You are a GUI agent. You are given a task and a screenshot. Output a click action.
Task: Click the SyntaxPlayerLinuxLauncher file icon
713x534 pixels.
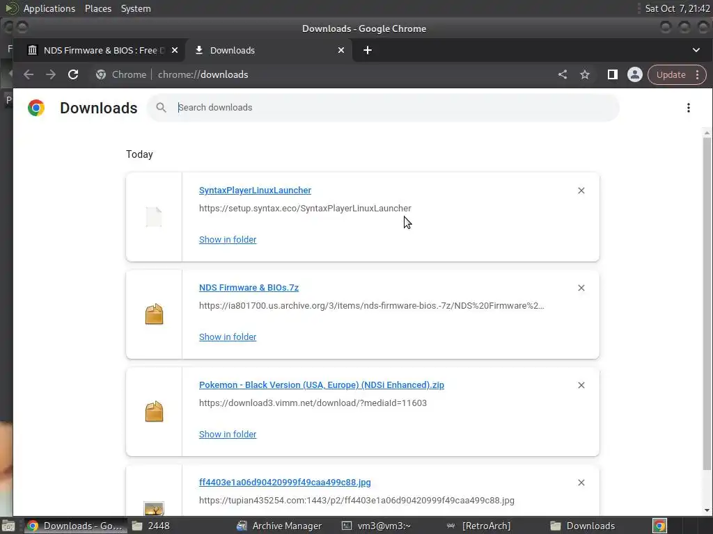154,217
